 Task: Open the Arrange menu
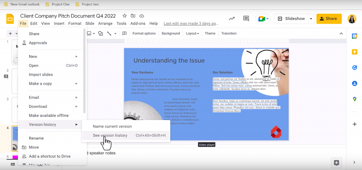[105, 24]
